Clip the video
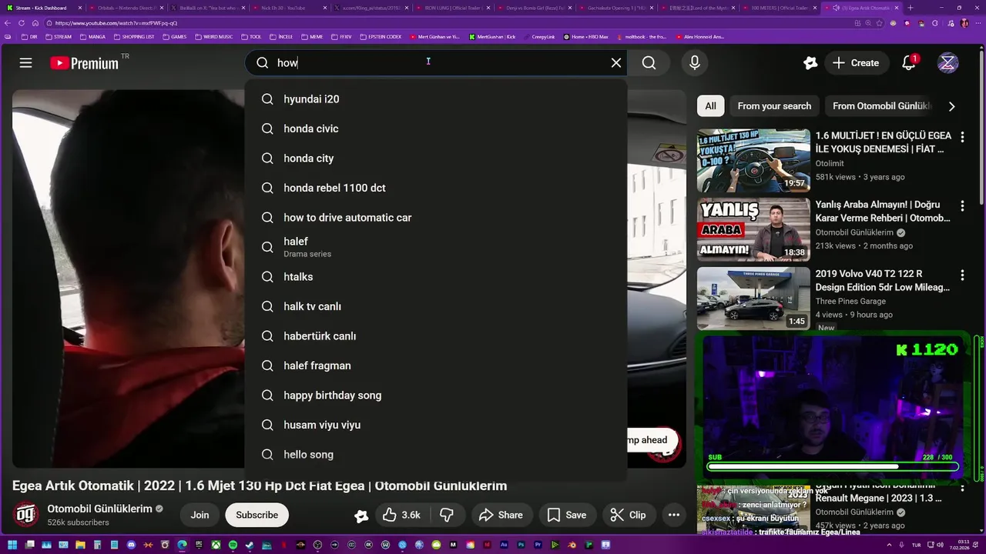986x554 pixels. point(629,515)
